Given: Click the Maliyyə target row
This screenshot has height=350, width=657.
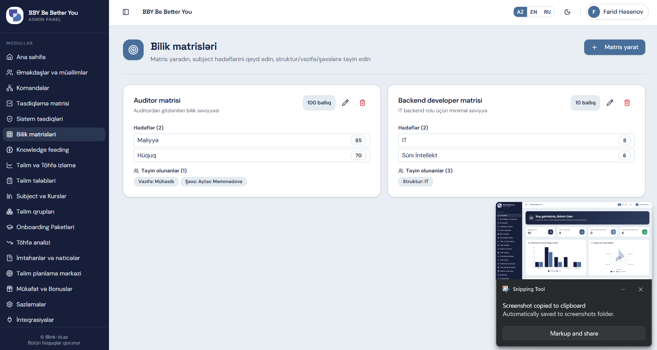Looking at the screenshot, I should (x=252, y=140).
